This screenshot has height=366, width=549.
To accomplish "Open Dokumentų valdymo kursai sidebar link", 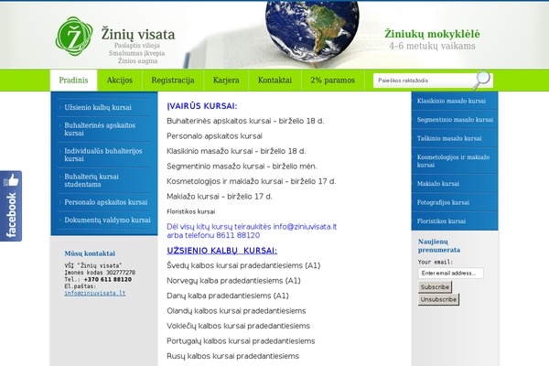I will (x=107, y=221).
